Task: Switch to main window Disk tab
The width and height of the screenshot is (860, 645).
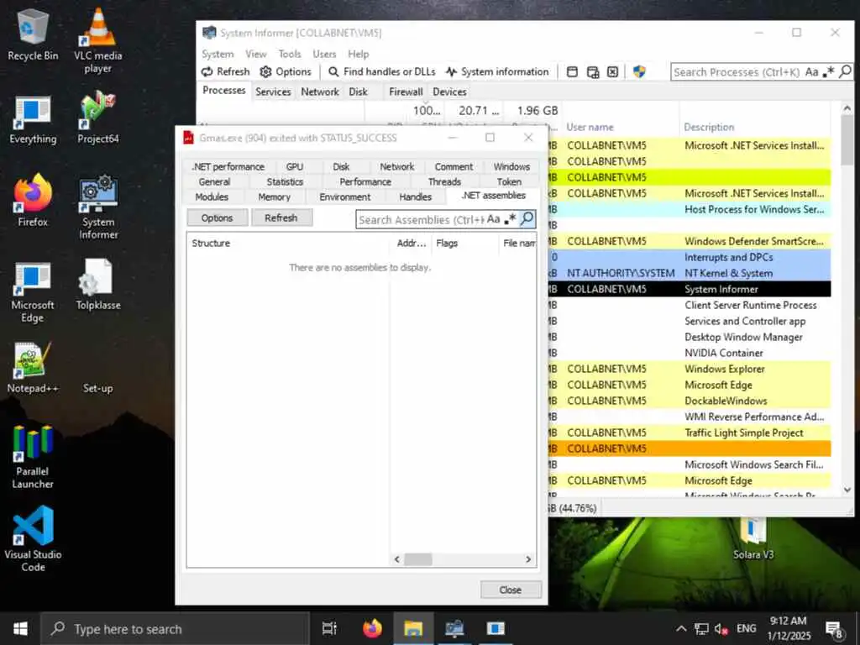Action: tap(358, 92)
